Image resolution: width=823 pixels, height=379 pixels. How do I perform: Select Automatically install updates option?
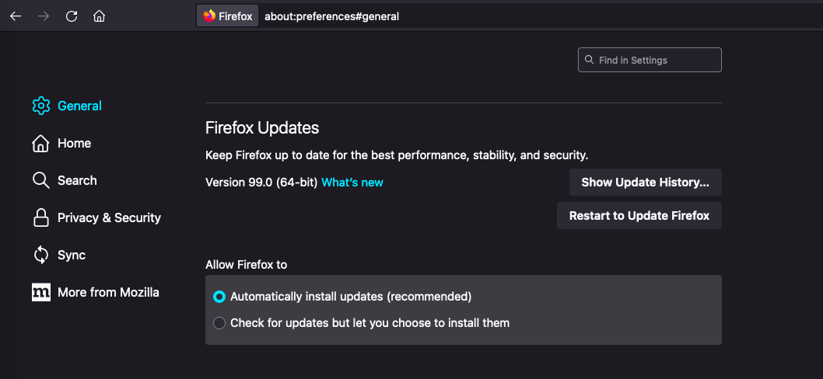coord(219,297)
